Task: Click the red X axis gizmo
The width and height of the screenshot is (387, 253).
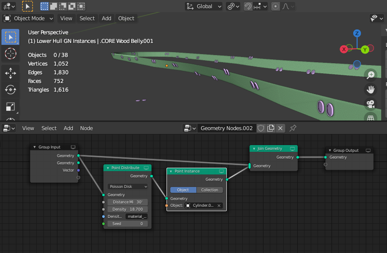Action: (x=344, y=49)
